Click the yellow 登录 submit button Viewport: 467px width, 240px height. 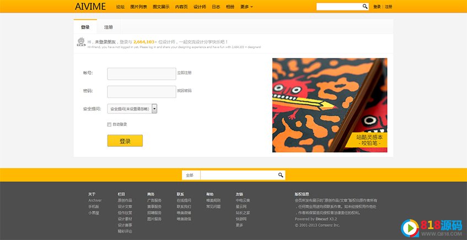(x=125, y=141)
